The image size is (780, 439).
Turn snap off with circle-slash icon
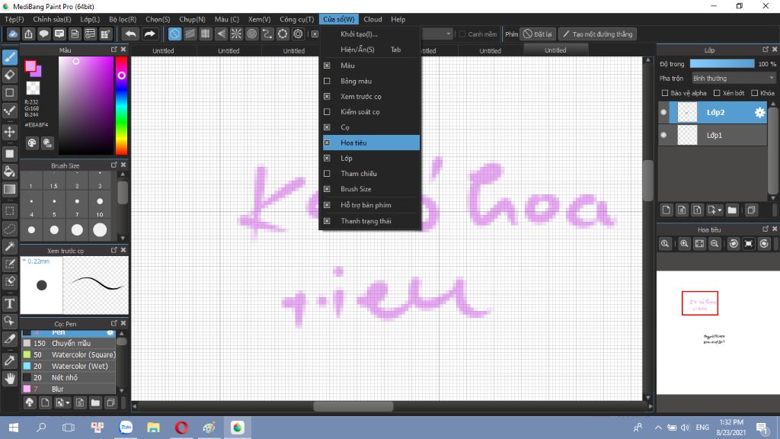pos(174,34)
